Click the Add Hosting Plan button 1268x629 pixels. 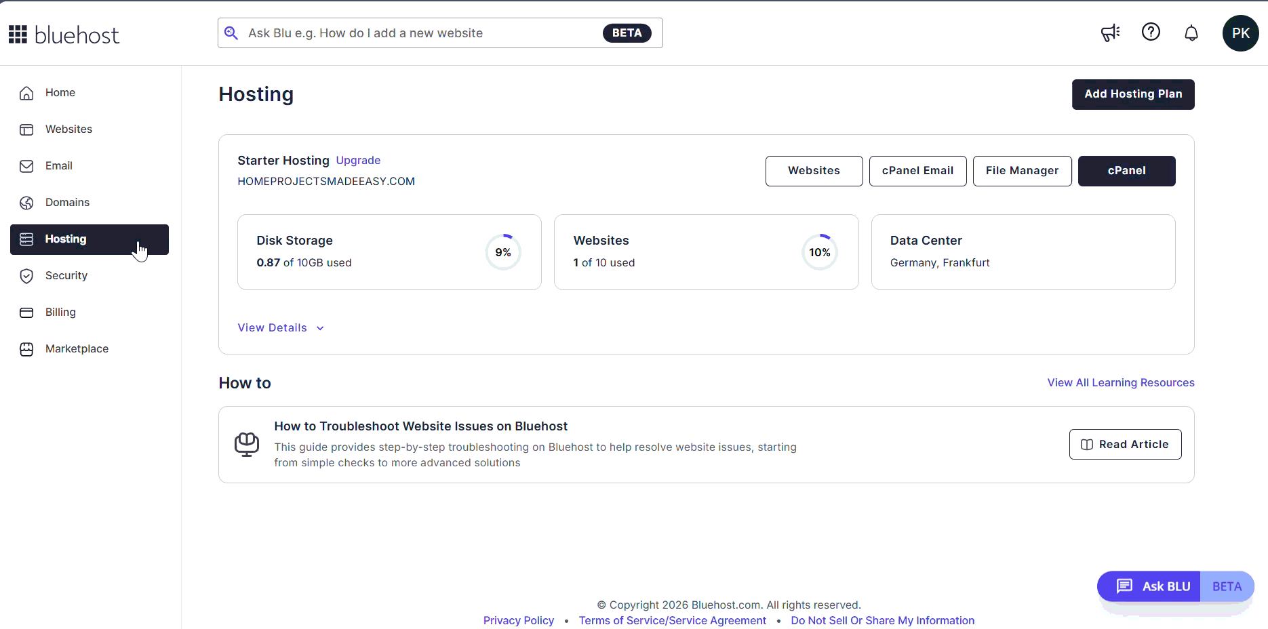[x=1132, y=94]
